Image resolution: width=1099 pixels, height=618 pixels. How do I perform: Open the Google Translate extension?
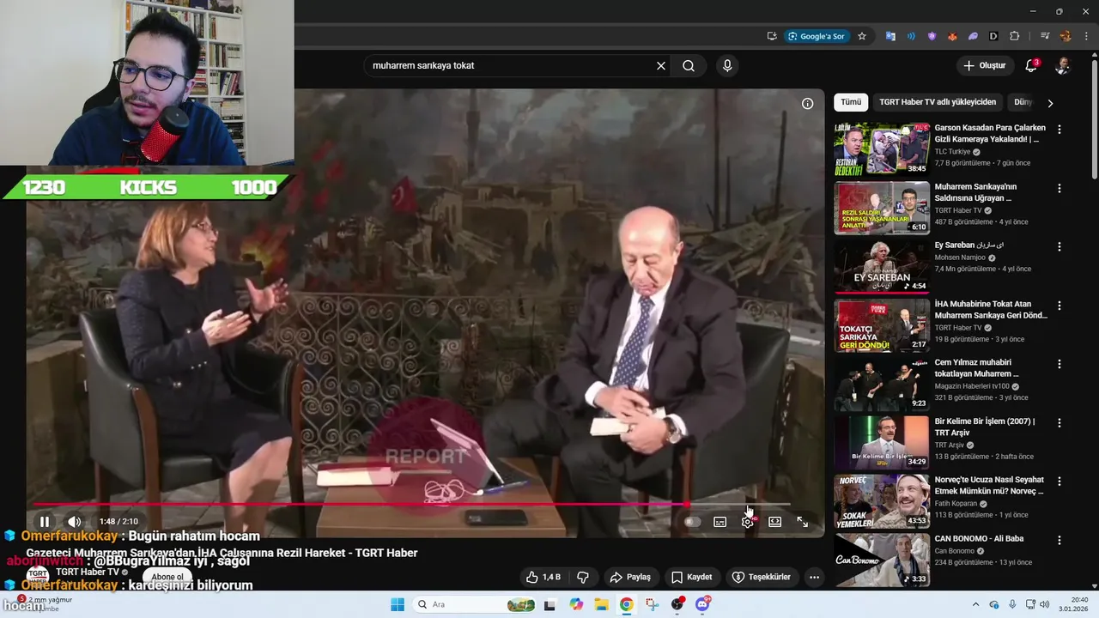point(890,36)
